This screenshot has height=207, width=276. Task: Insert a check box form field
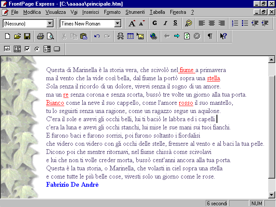tap(27, 49)
